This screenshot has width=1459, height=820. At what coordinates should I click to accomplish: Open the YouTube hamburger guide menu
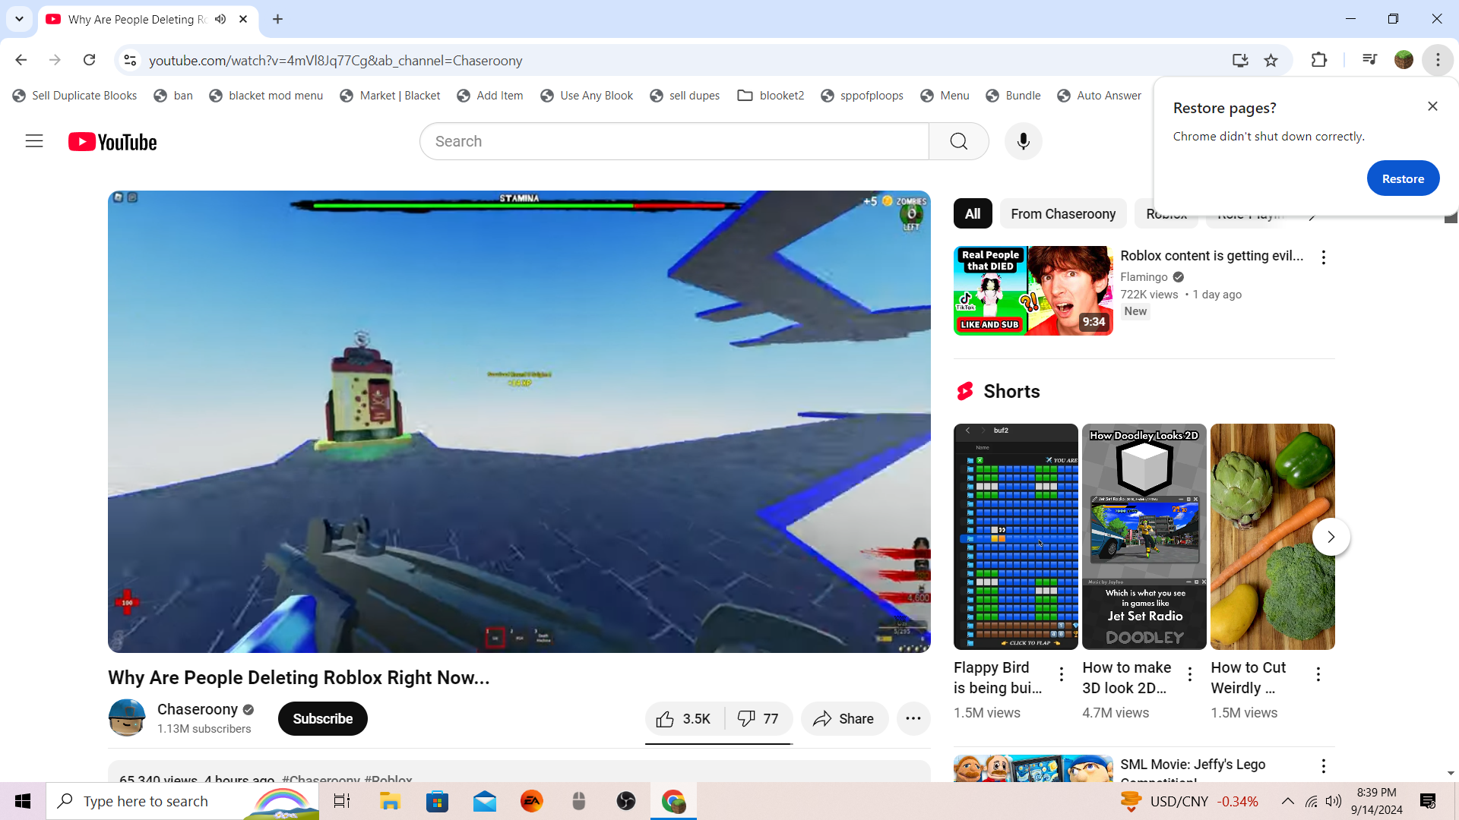(34, 141)
